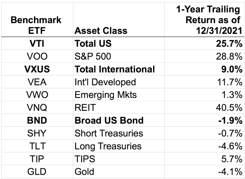Click the Total International cell
The width and height of the screenshot is (245, 179).
coord(115,69)
